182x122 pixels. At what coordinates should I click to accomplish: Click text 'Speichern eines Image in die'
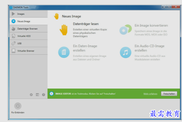point(151,31)
